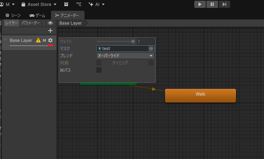Open the マスク object picker circle
The width and height of the screenshot is (264, 159).
(x=151, y=49)
